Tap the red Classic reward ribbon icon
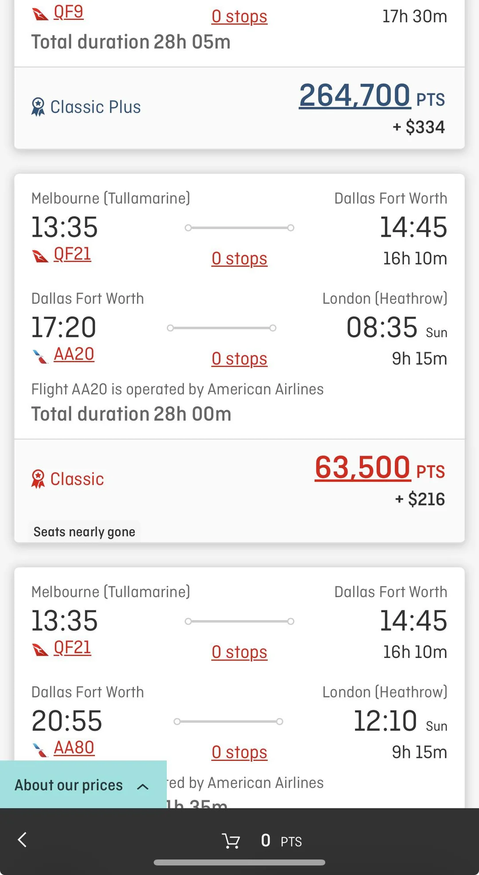Screen dimensions: 479x875 [x=38, y=479]
